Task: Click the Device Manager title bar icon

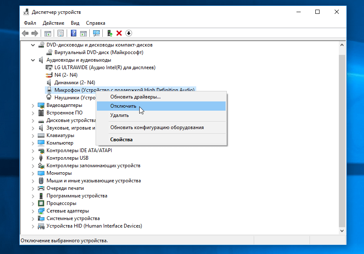Action: pos(26,12)
